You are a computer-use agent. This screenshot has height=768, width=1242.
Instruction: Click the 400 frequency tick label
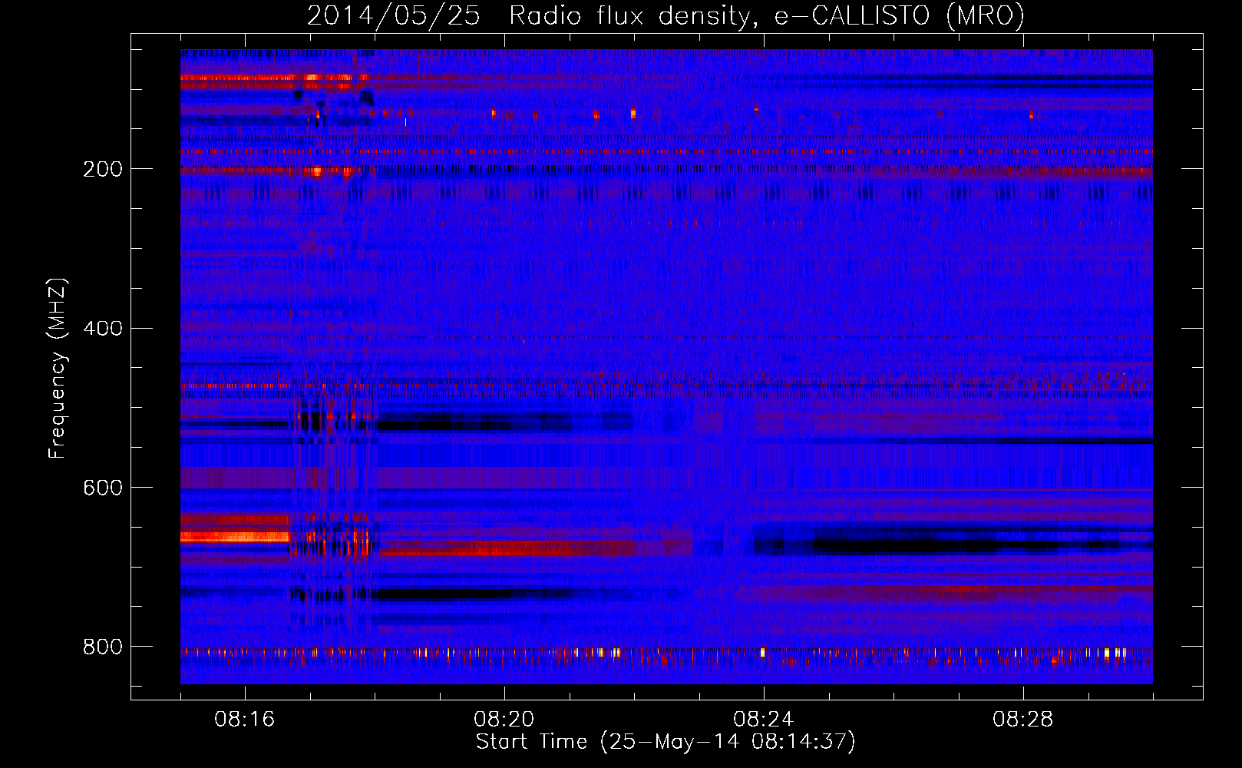point(103,329)
